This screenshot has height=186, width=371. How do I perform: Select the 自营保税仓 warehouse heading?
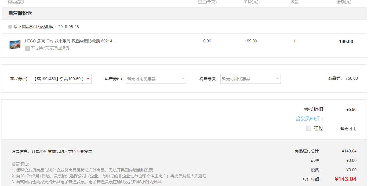20,13
